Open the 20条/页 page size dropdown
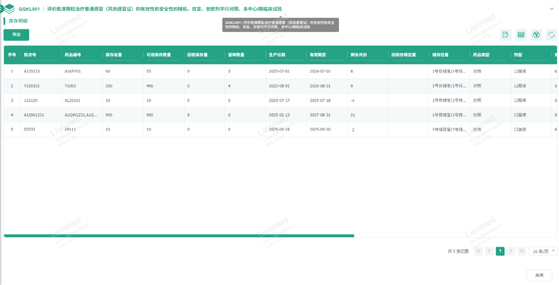559x285 pixels. 543,252
